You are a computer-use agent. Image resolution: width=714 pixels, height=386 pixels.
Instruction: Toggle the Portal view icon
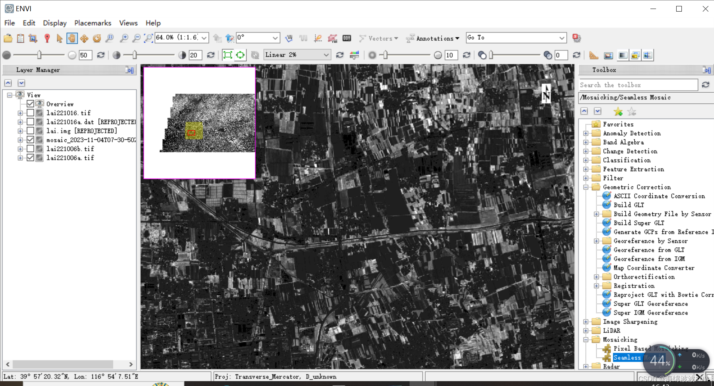tap(609, 55)
